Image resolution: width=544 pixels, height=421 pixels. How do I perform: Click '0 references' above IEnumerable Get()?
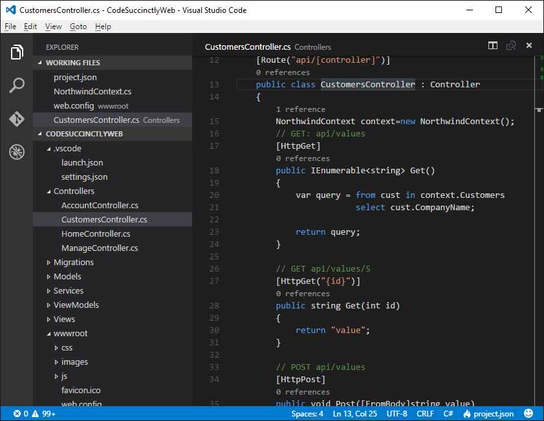point(303,158)
